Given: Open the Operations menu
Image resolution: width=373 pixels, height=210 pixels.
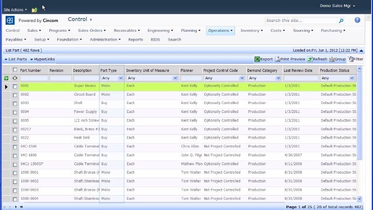Looking at the screenshot, I should tap(220, 30).
